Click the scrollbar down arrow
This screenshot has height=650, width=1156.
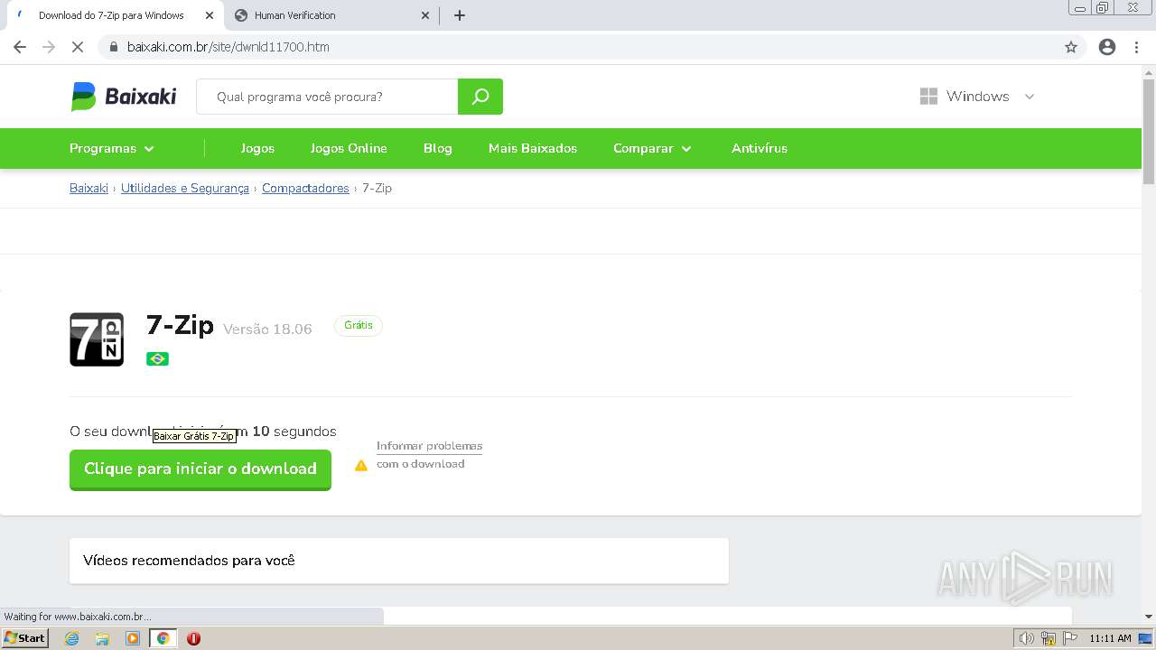pos(1149,617)
